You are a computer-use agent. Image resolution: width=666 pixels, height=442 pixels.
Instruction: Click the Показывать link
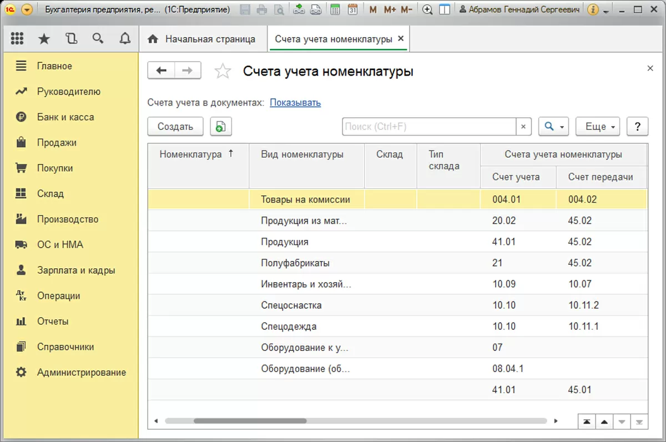[295, 103]
